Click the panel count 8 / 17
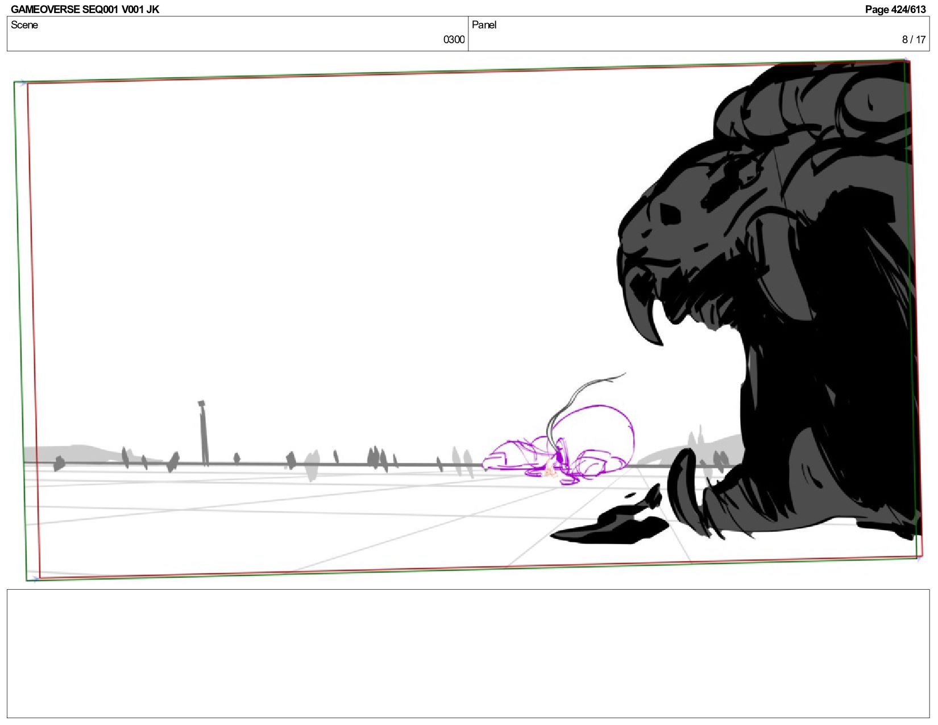The height and width of the screenshot is (725, 938). (914, 40)
